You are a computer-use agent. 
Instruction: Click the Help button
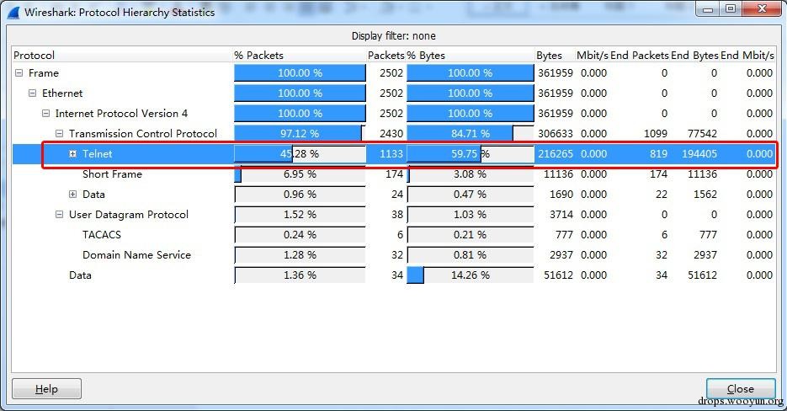pyautogui.click(x=46, y=389)
